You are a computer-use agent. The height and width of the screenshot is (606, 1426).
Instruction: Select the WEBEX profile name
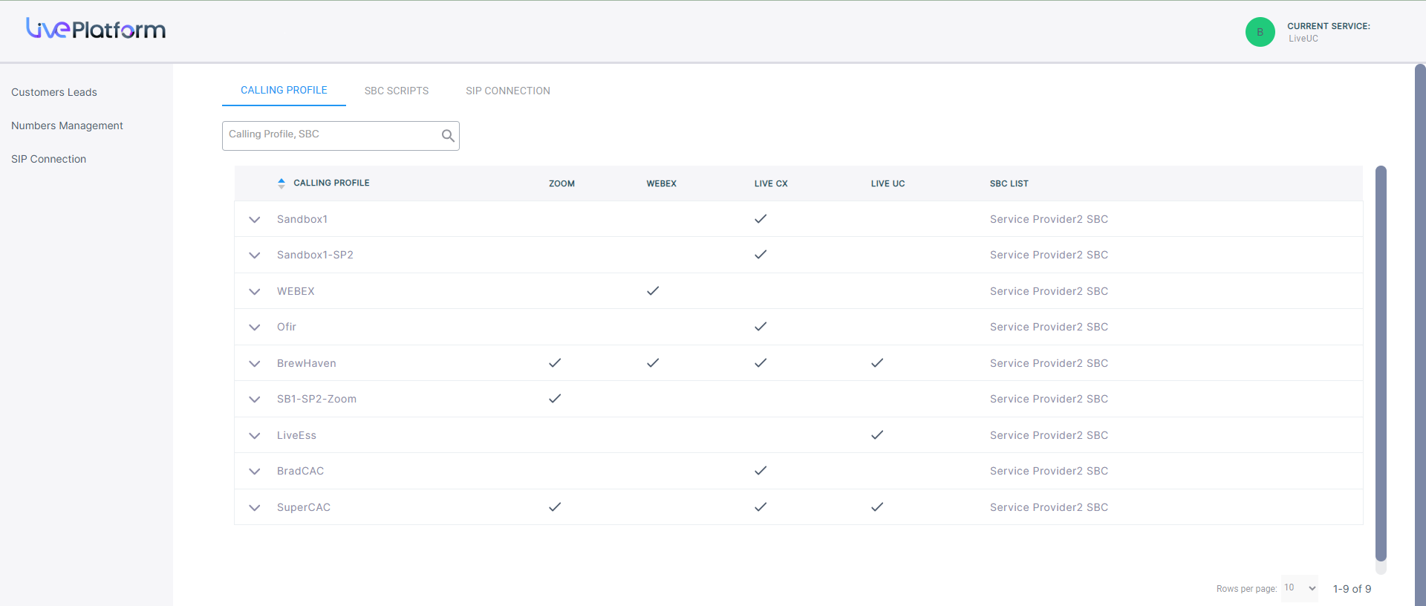click(x=296, y=291)
